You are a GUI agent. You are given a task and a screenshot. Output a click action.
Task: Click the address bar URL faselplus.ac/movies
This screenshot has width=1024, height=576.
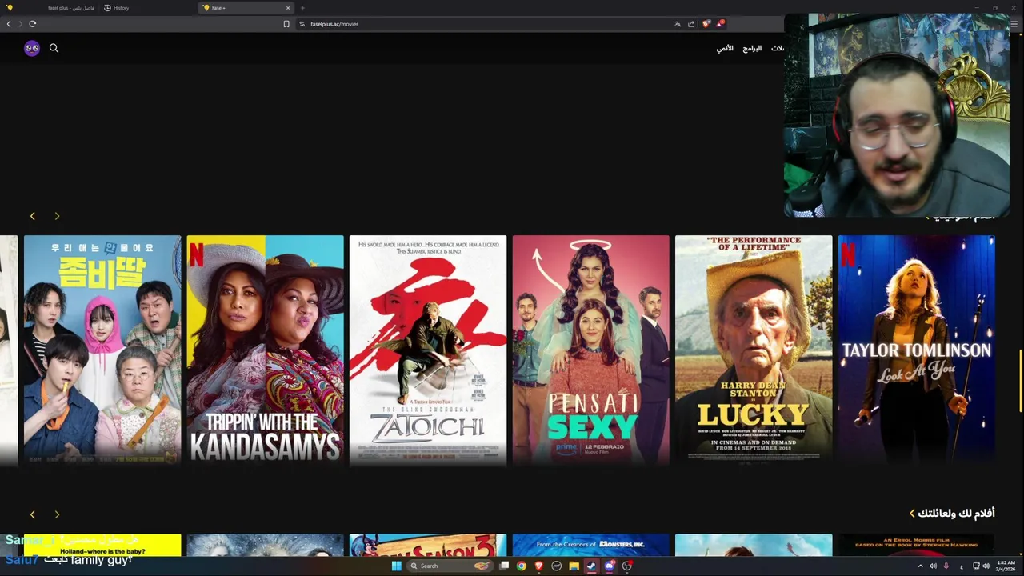334,24
